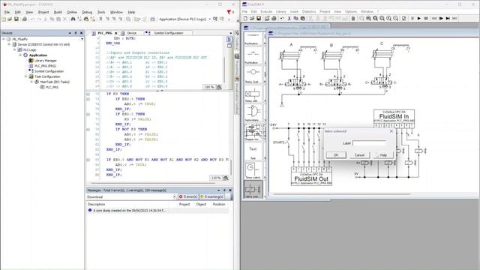Screen dimensions: 480x270
Task: Open the FluidSIM Options menu
Action: point(351,12)
